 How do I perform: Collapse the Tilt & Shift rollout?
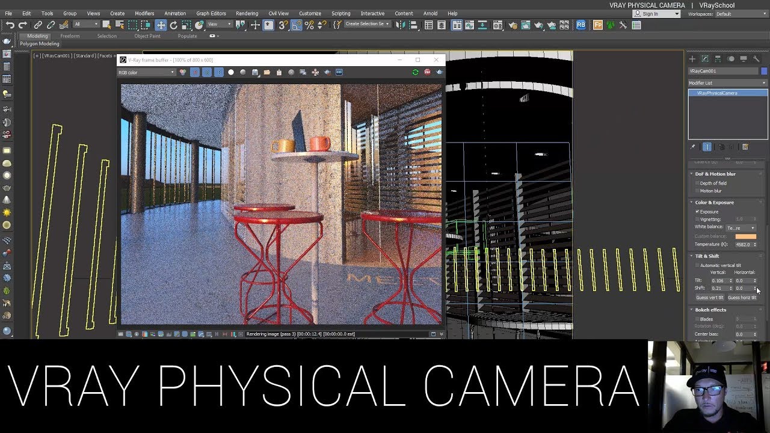(707, 256)
